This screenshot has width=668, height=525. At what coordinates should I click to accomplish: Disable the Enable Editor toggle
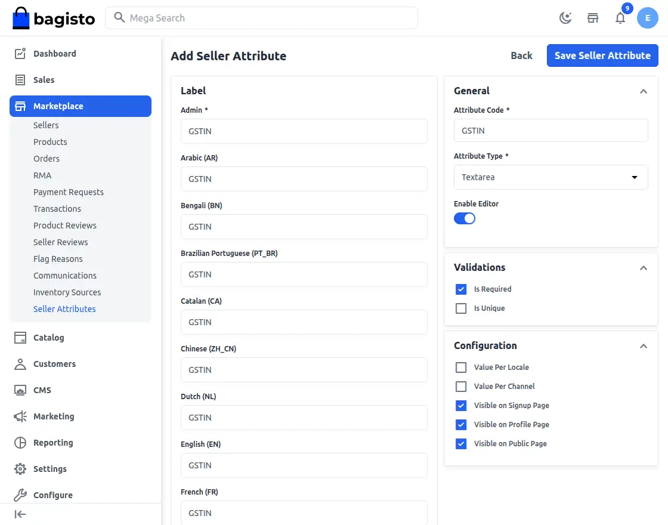coord(465,218)
